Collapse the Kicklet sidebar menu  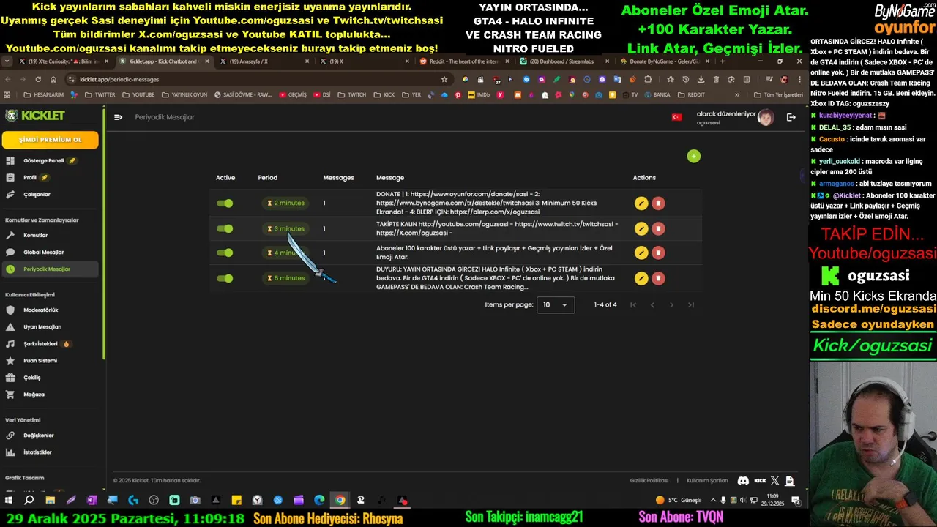pos(118,117)
